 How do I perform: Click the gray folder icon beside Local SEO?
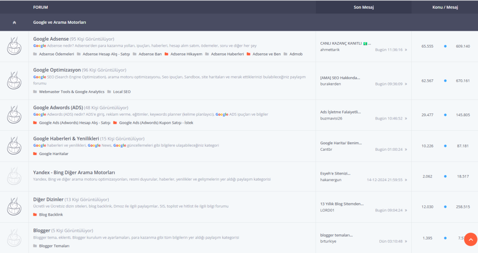point(109,92)
